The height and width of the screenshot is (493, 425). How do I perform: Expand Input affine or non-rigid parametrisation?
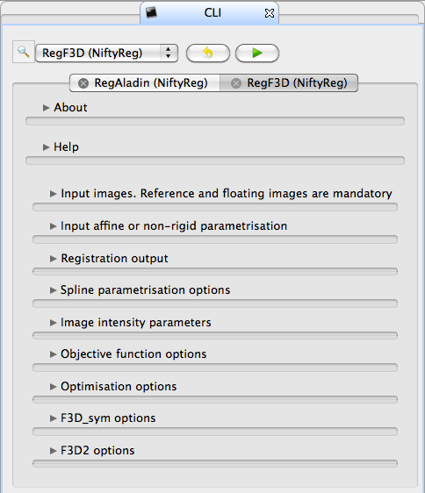point(53,226)
